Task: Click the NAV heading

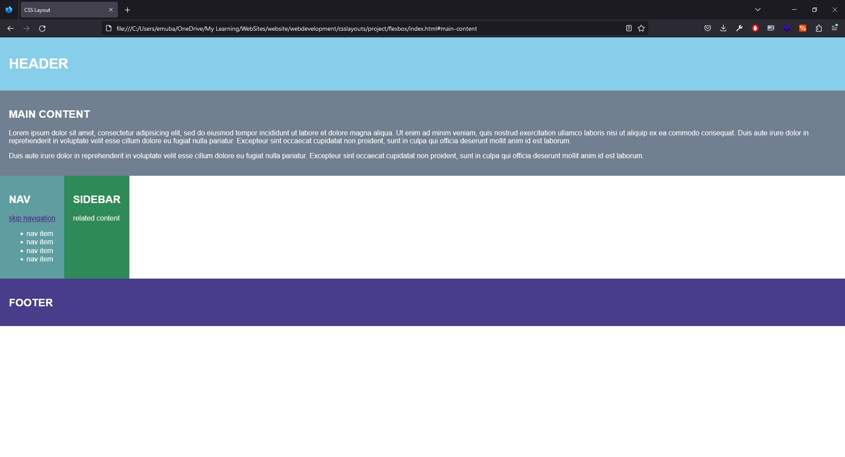Action: click(x=19, y=199)
